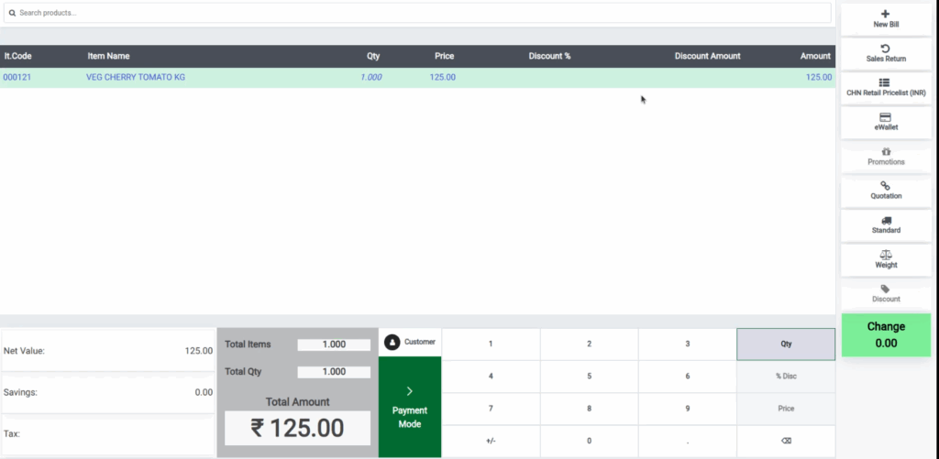939x459 pixels.
Task: Open Sales Return via its undo icon
Action: [x=886, y=48]
